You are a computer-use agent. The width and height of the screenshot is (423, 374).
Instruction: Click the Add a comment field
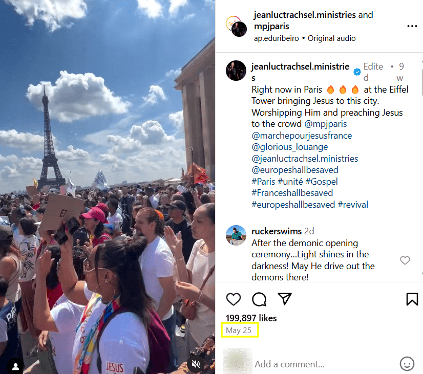324,364
